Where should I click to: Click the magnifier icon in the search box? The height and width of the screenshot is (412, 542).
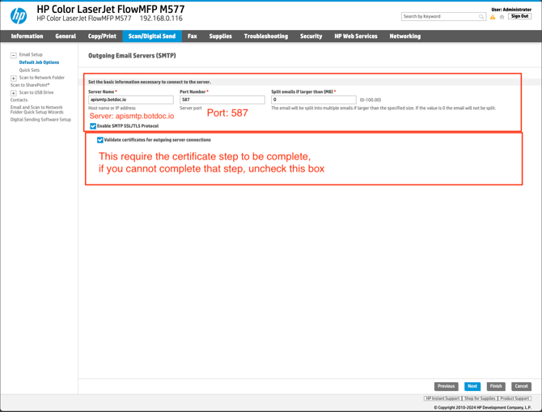click(x=481, y=16)
